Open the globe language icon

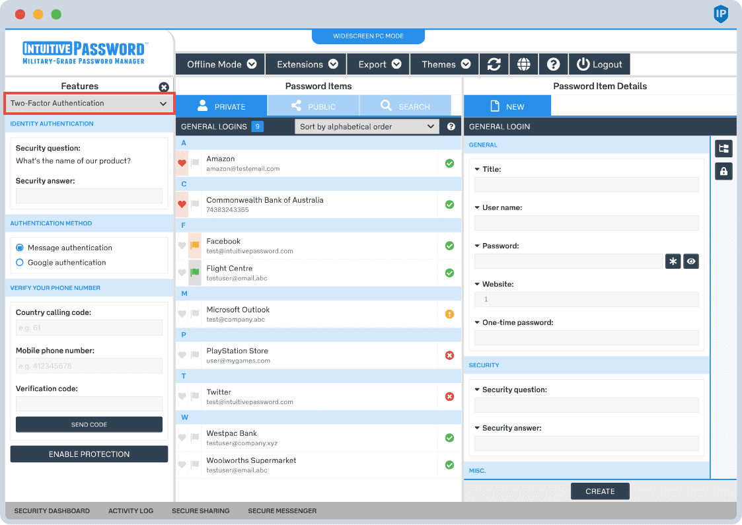tap(523, 64)
